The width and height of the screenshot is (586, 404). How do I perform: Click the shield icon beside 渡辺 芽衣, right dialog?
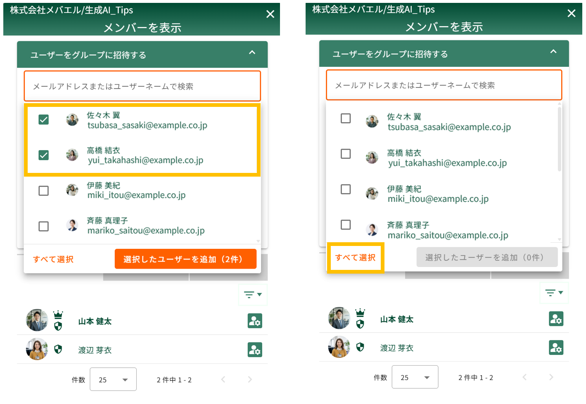pos(360,347)
